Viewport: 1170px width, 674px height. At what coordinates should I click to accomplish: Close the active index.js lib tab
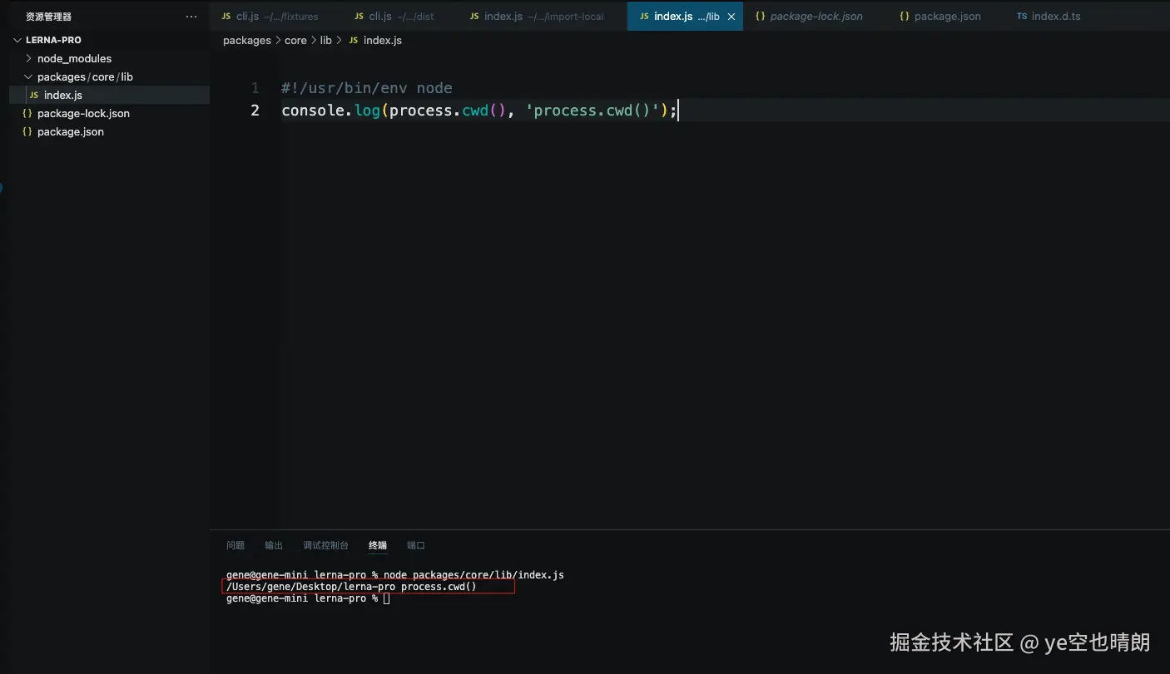click(731, 17)
